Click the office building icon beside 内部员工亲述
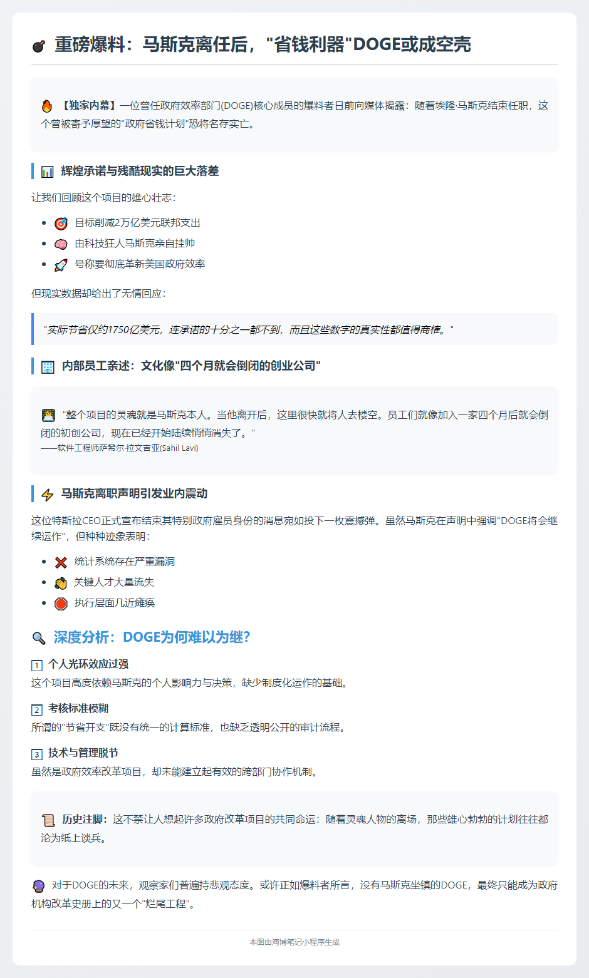This screenshot has width=589, height=978. pyautogui.click(x=48, y=367)
